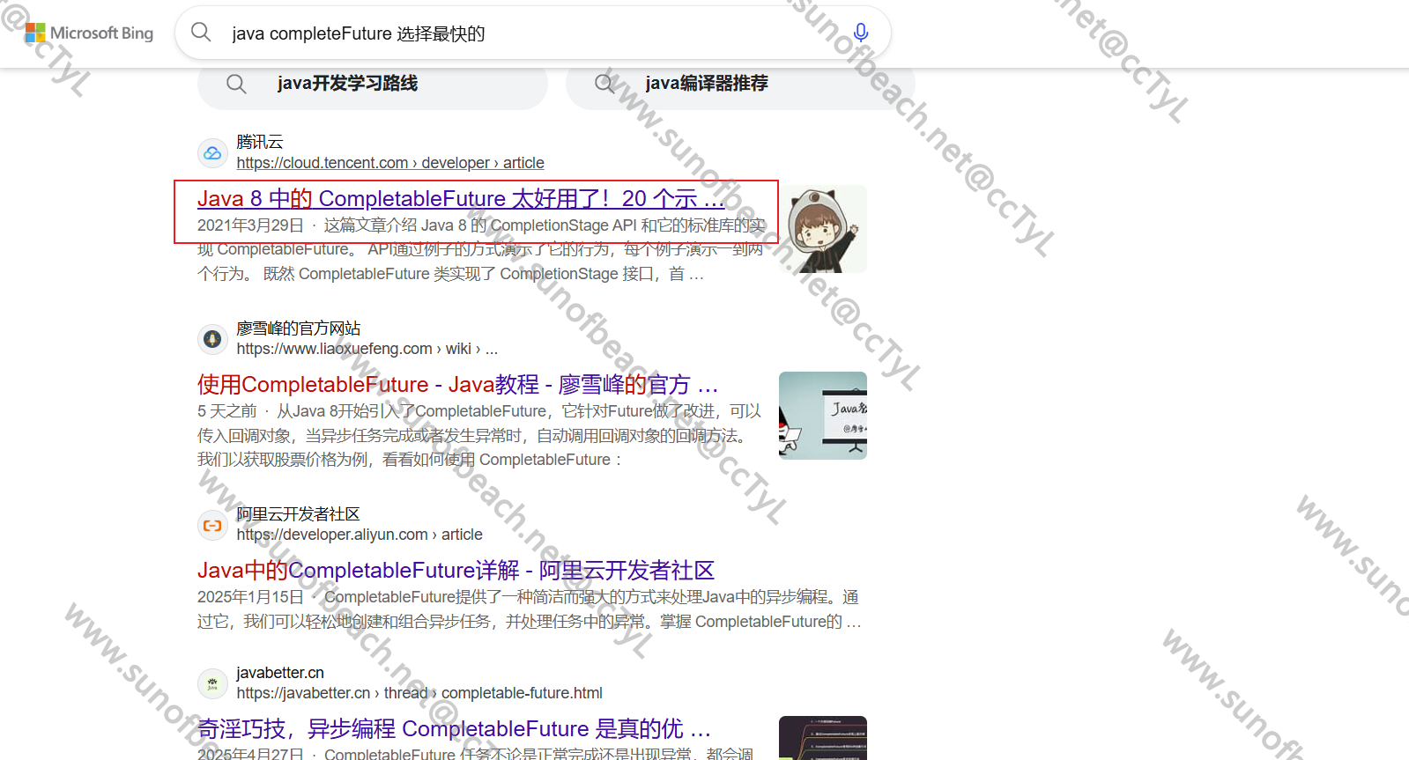Image resolution: width=1409 pixels, height=760 pixels.
Task: Open Java中的CompletableFuture详解 result title
Action: pyautogui.click(x=456, y=571)
